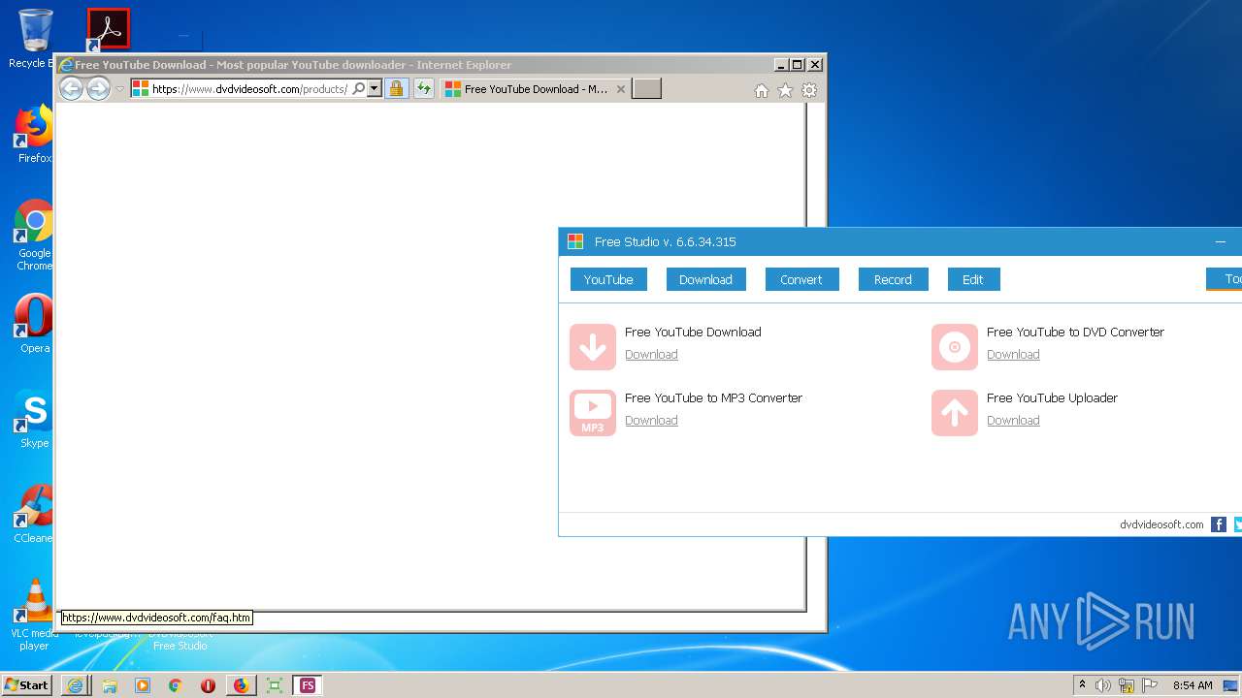Image resolution: width=1242 pixels, height=698 pixels.
Task: Open the IE Home page icon
Action: (x=762, y=90)
